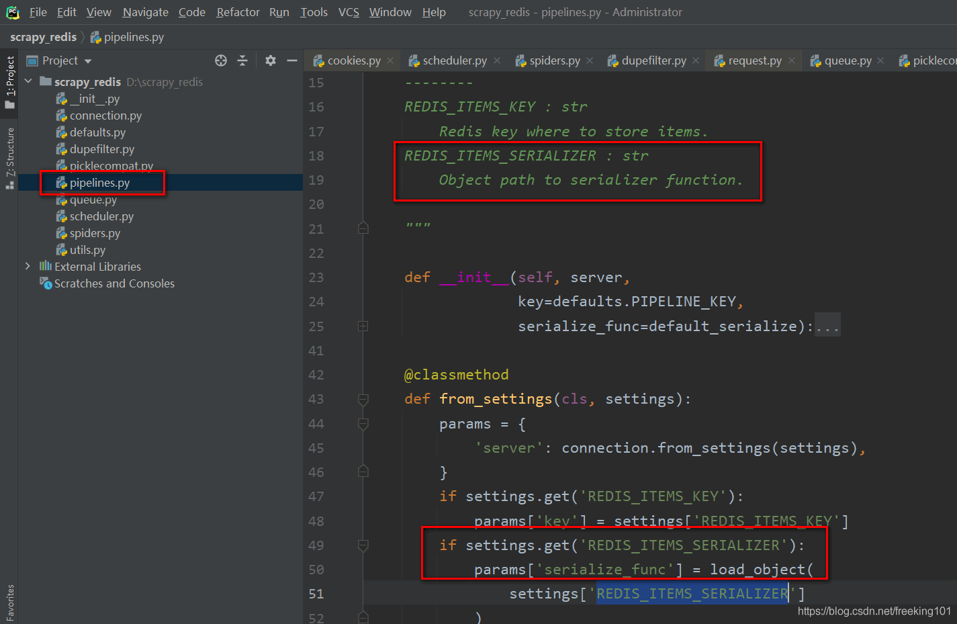
Task: Collapse the scrapy_redis project folder
Action: 28,81
